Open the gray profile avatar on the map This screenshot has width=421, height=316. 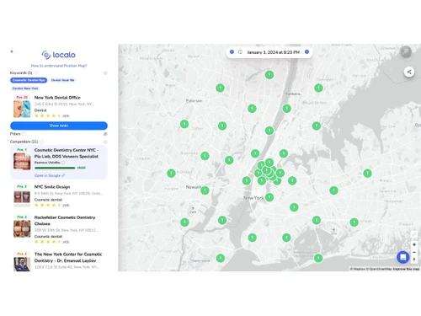coord(406,51)
